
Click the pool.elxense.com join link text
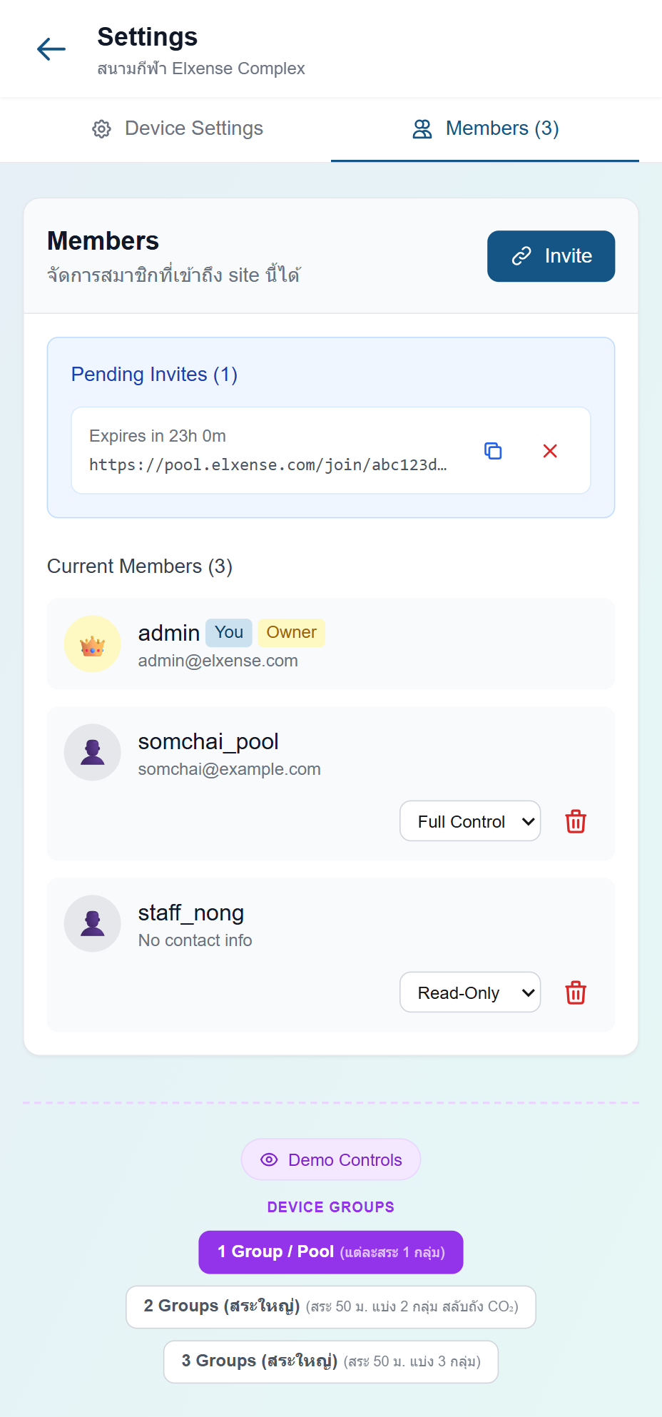click(x=268, y=465)
